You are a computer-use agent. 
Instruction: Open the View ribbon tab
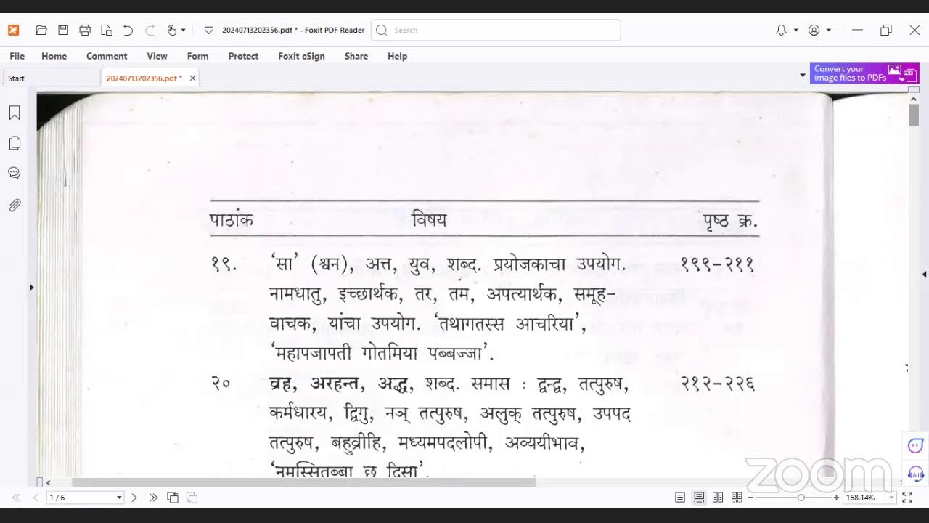coord(157,56)
